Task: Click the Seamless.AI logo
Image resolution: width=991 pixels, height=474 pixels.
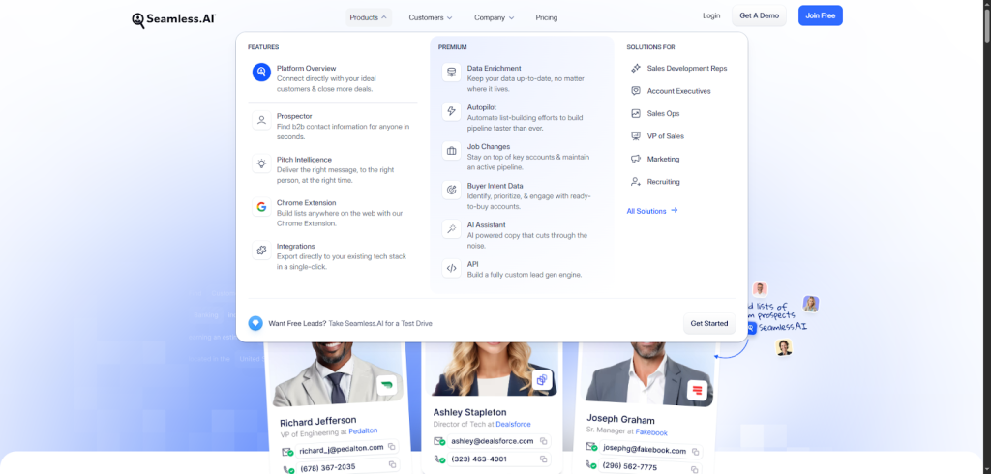Action: pyautogui.click(x=172, y=18)
